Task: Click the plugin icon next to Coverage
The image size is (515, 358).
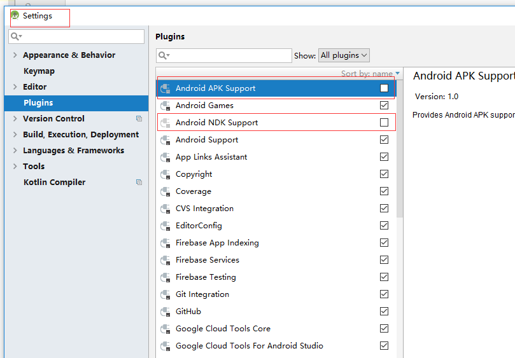Action: [x=166, y=191]
